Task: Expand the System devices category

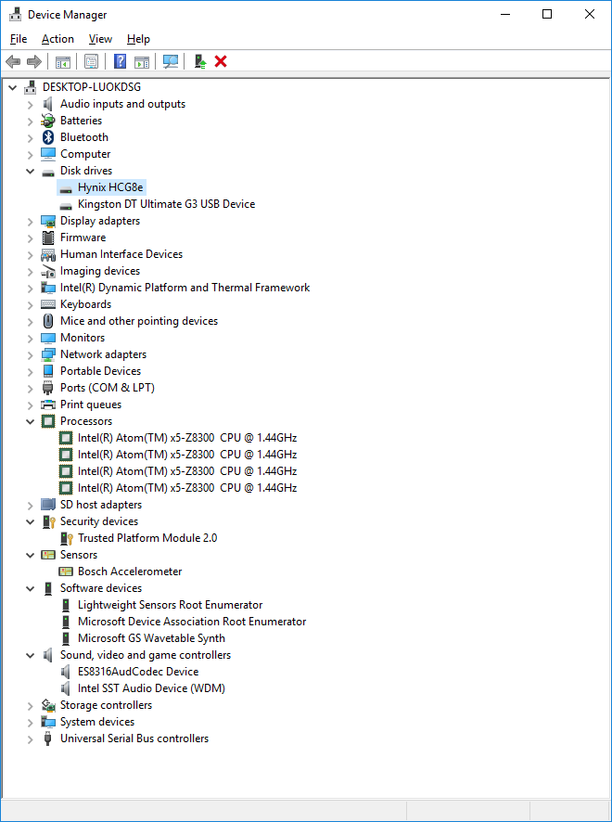Action: pyautogui.click(x=30, y=722)
